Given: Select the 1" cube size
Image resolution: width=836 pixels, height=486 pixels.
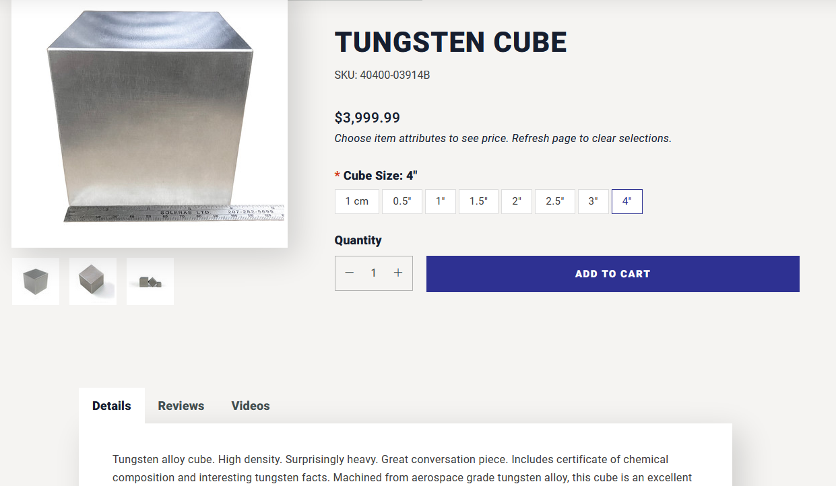Looking at the screenshot, I should tap(441, 201).
